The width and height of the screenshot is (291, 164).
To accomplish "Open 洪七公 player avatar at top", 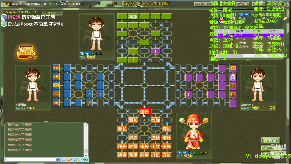I will click(x=96, y=34).
